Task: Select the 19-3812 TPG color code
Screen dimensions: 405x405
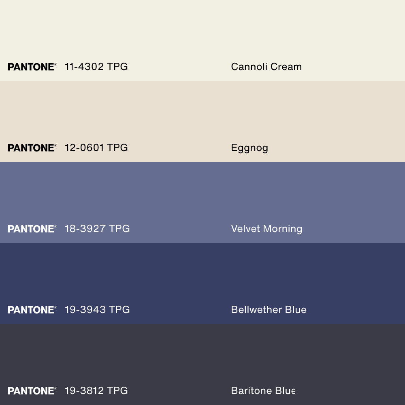Action: click(96, 391)
